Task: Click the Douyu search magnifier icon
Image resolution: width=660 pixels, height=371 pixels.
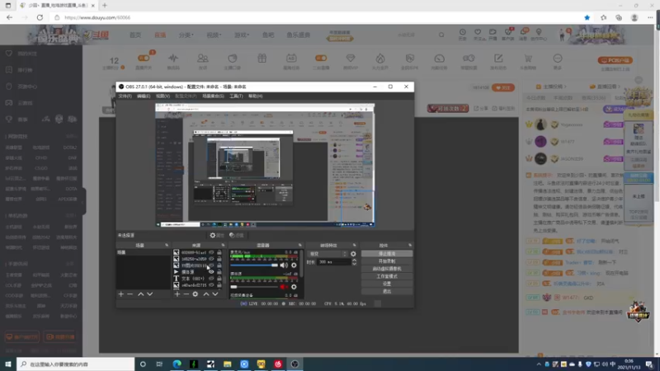Action: (441, 35)
